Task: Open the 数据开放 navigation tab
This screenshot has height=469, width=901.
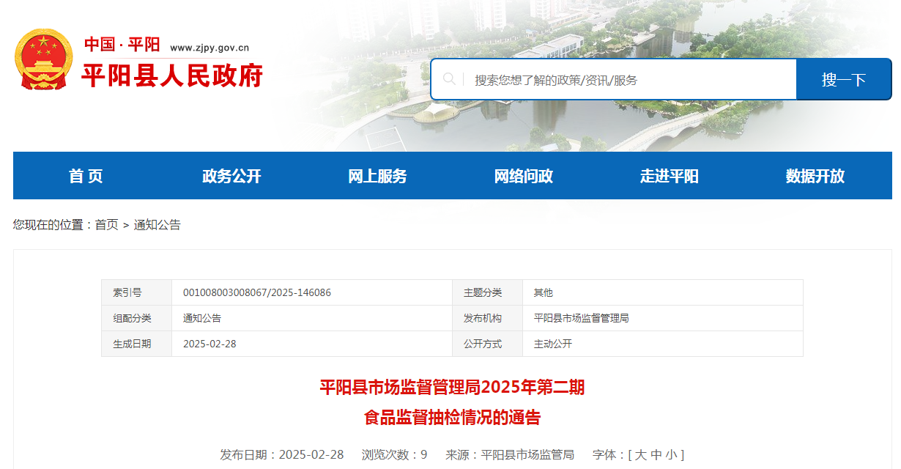Action: point(815,176)
